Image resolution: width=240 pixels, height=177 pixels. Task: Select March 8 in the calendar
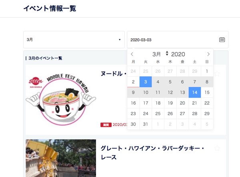(207, 82)
